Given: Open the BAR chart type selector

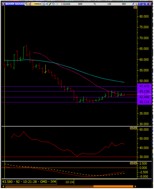Looking at the screenshot, I should (80, 4).
